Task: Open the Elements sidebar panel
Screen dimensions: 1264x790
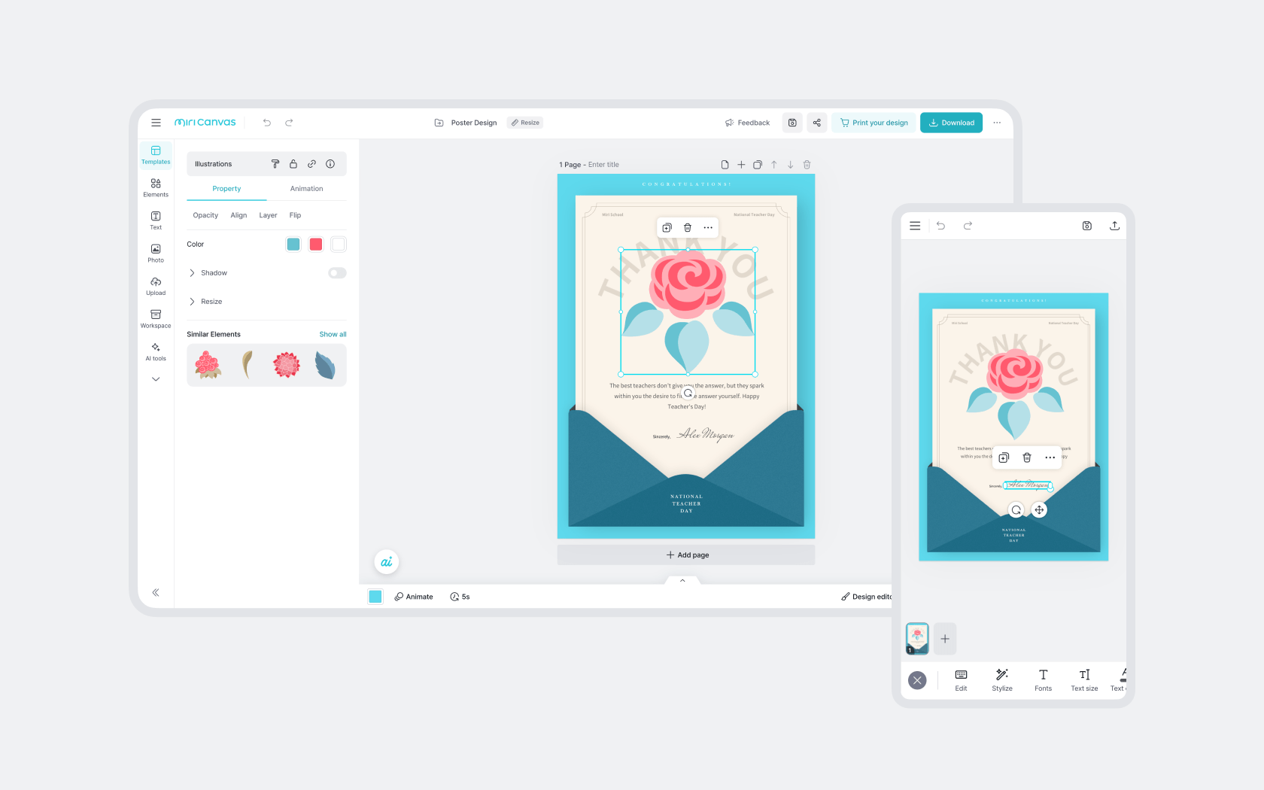Action: [156, 188]
